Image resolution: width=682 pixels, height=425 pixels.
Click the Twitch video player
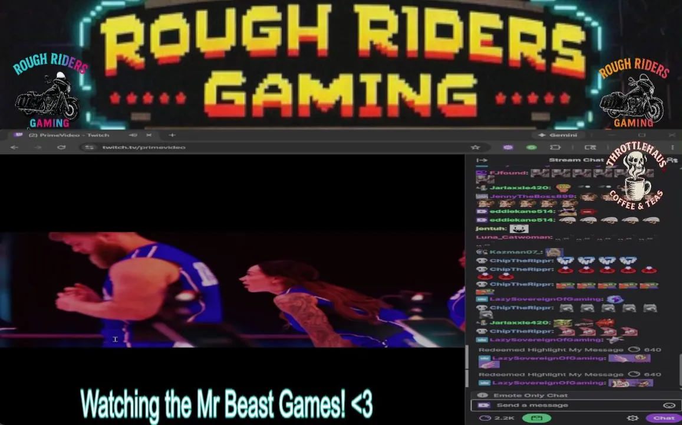232,290
